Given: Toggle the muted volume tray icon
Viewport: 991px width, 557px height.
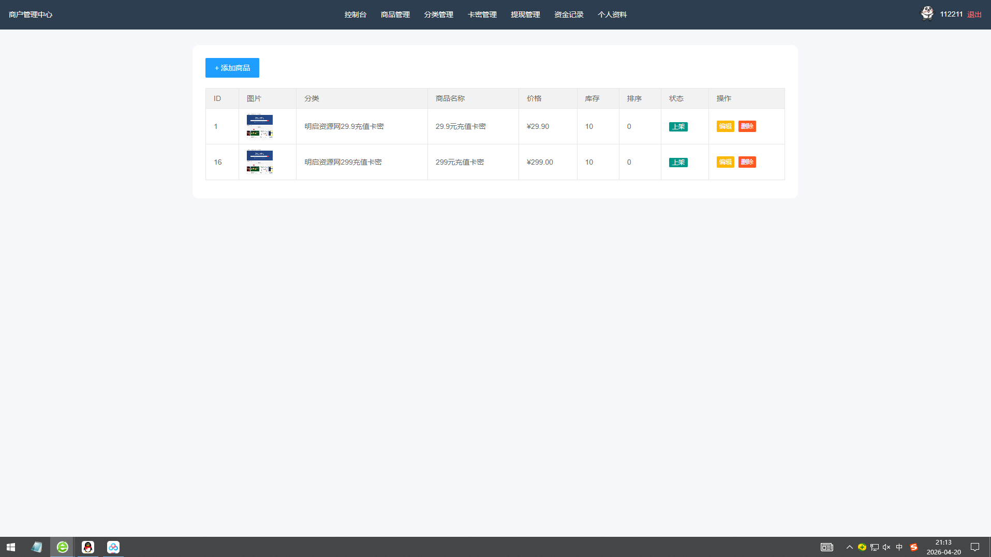Looking at the screenshot, I should (886, 547).
